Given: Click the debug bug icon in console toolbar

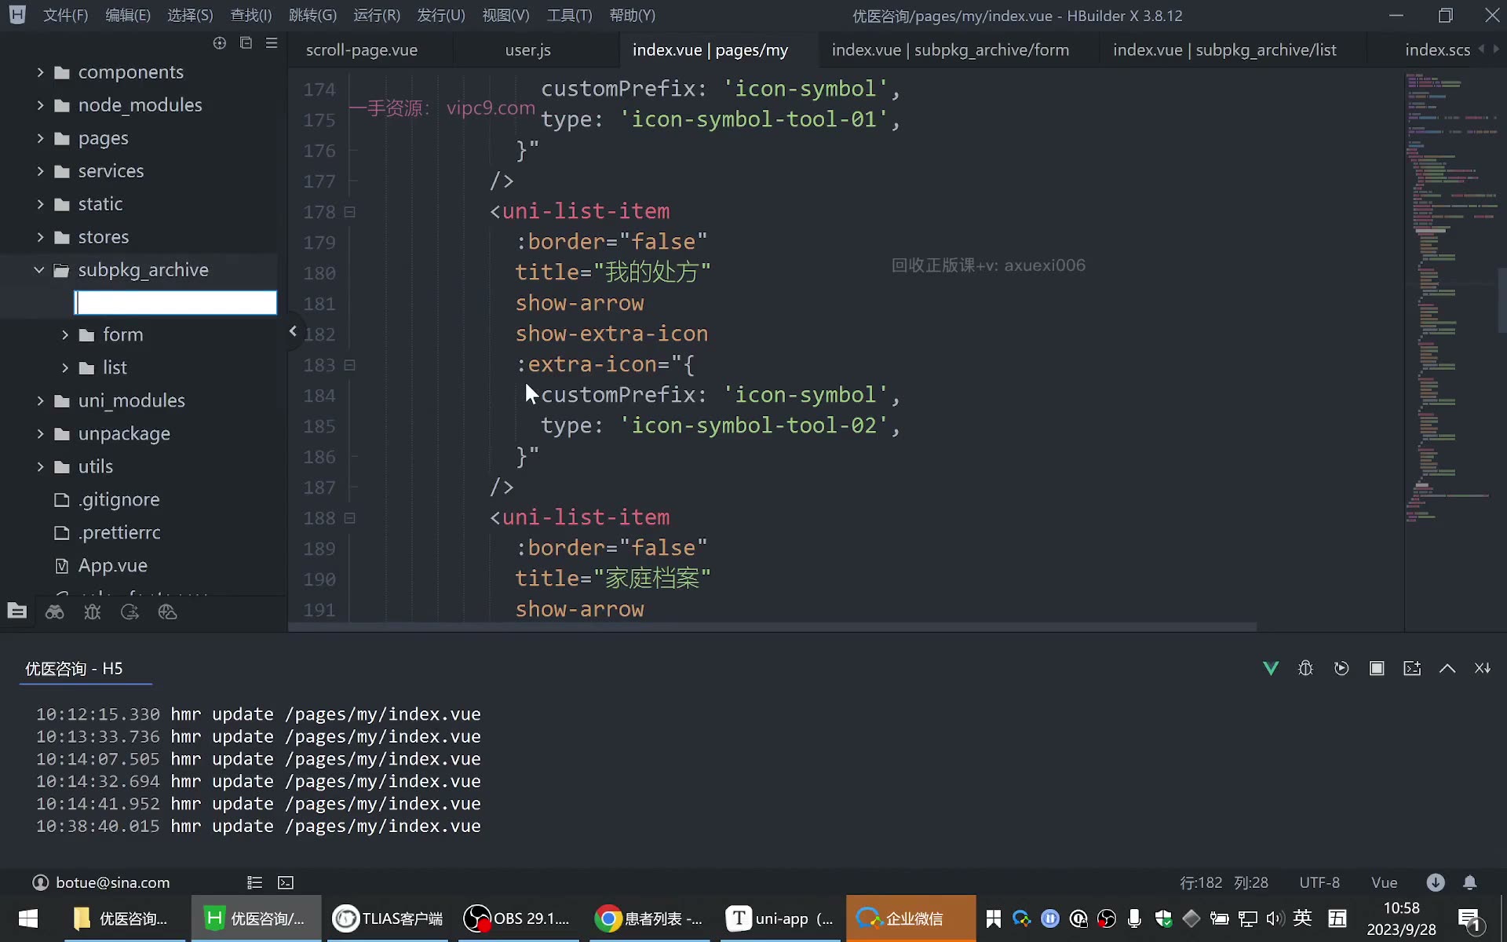Looking at the screenshot, I should coord(1305,668).
